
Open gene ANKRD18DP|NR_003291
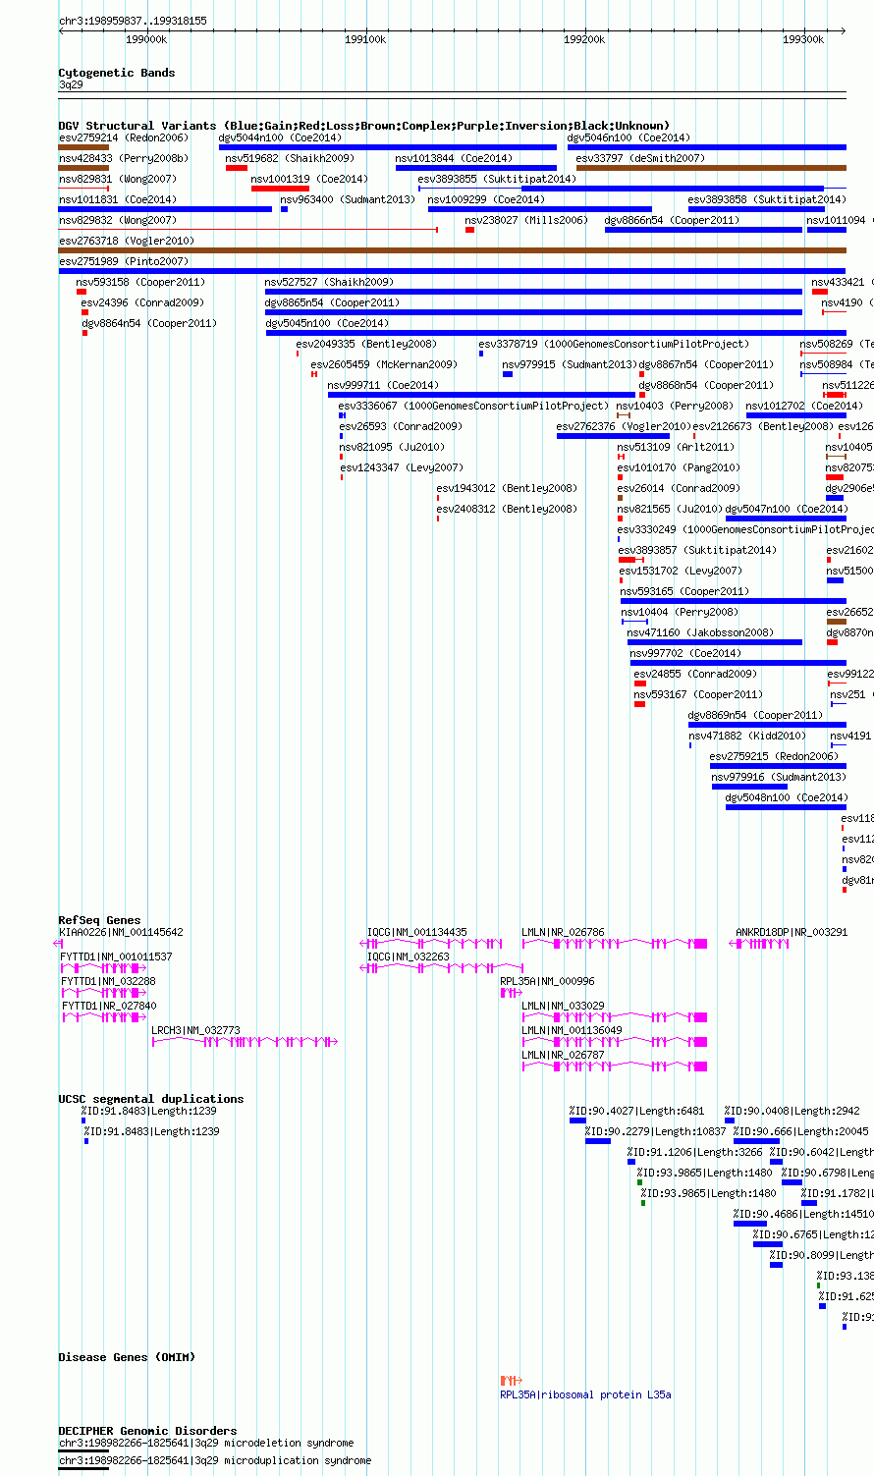[792, 932]
